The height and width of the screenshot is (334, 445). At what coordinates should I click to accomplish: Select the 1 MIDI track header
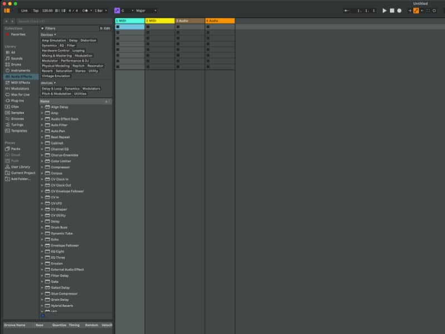(128, 20)
